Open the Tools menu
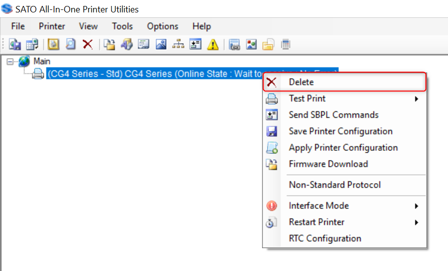 coord(122,26)
